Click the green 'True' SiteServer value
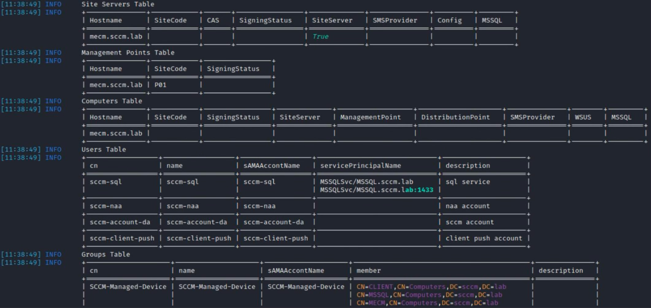 [320, 36]
